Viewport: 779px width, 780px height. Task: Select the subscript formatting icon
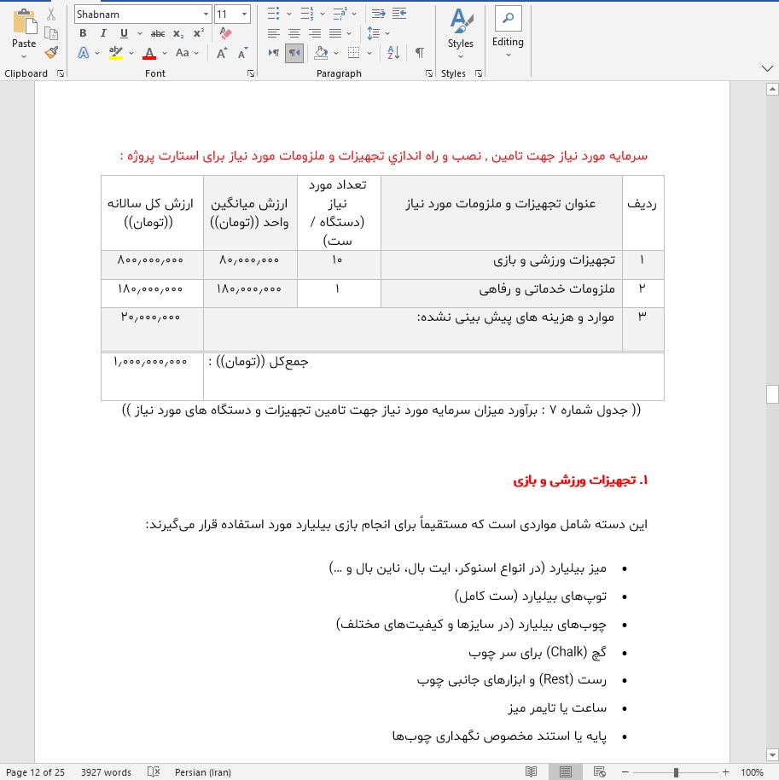click(x=177, y=34)
